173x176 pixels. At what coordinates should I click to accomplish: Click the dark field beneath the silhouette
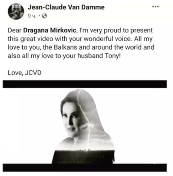point(83,157)
